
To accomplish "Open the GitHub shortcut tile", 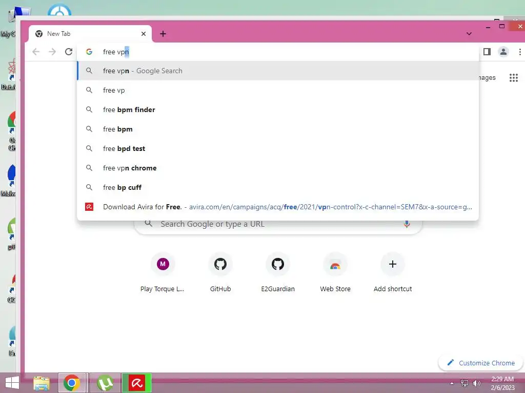I will pos(220,273).
